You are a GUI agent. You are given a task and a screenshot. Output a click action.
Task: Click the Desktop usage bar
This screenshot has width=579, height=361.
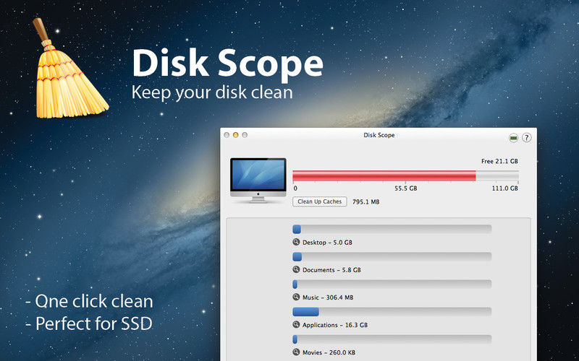(x=392, y=229)
